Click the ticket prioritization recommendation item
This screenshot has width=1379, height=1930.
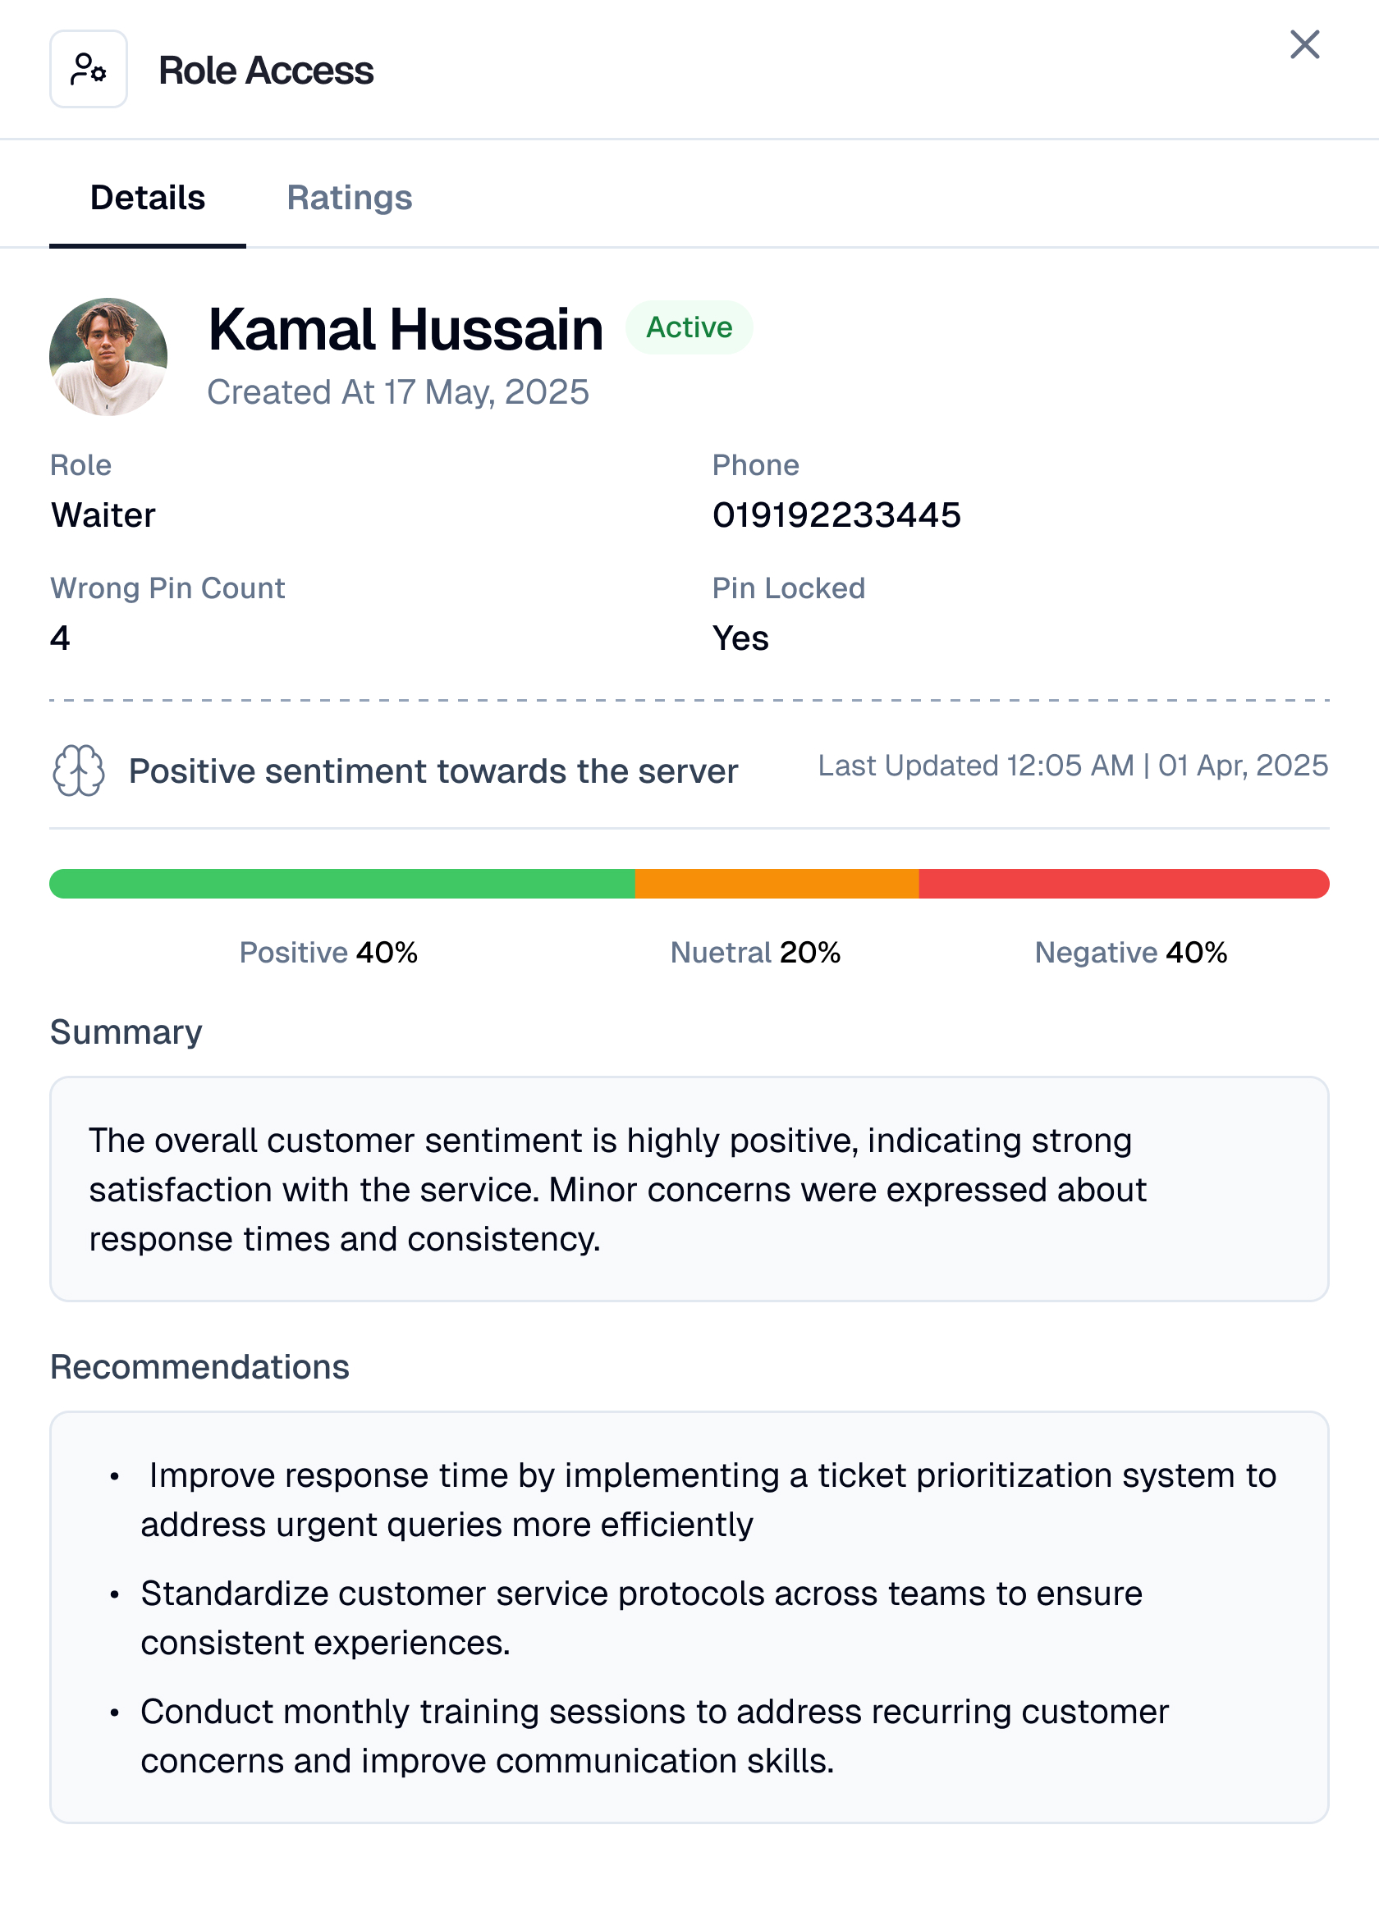click(708, 1500)
